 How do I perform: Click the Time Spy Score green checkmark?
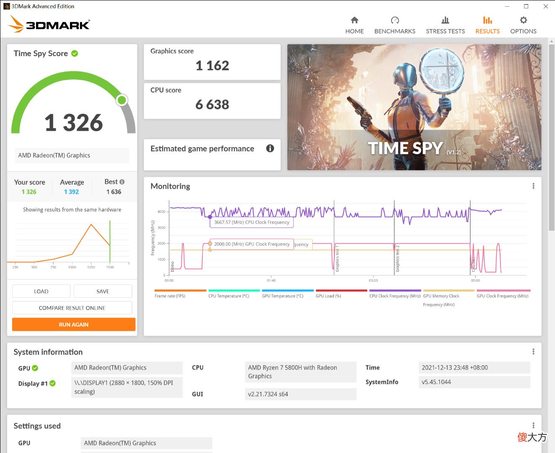pos(75,53)
